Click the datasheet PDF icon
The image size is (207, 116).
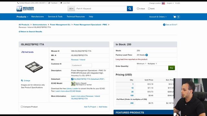coord(72,79)
